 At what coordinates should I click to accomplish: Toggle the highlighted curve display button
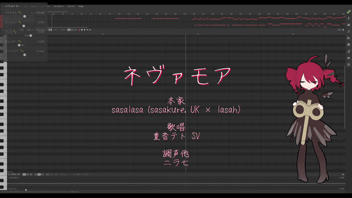39,175
